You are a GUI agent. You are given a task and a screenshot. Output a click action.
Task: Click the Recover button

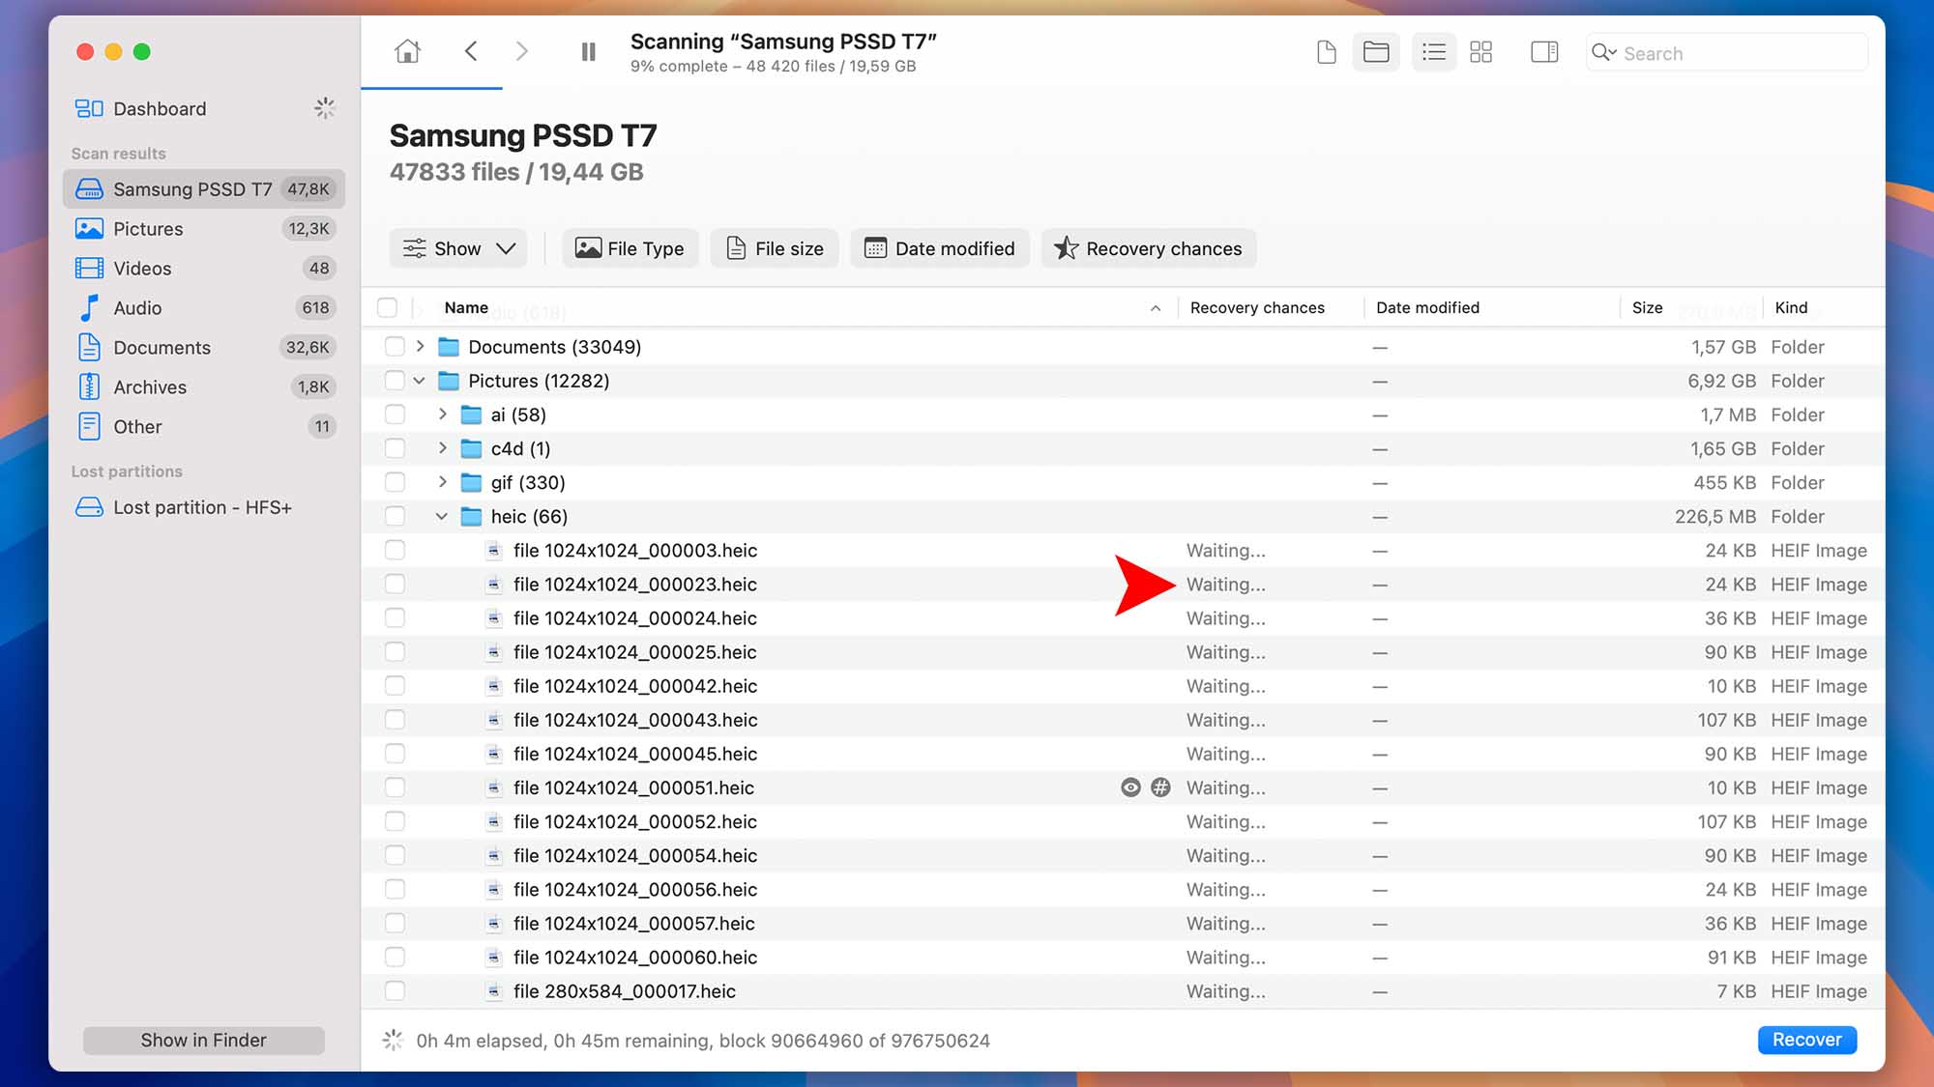click(x=1806, y=1040)
